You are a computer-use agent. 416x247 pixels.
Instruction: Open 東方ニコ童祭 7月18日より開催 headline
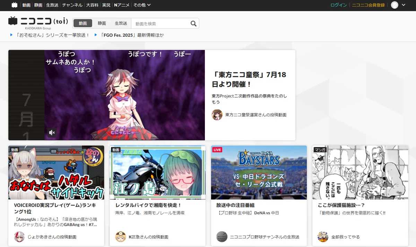(249, 80)
